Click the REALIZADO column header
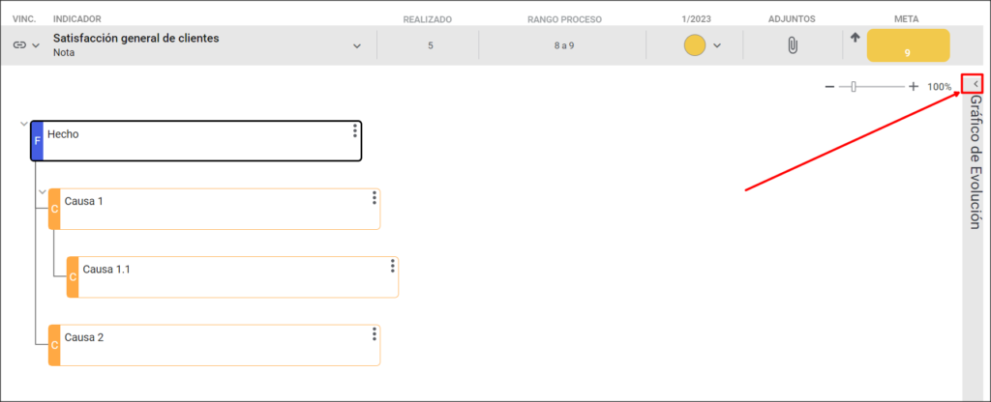Image resolution: width=991 pixels, height=402 pixels. point(427,19)
